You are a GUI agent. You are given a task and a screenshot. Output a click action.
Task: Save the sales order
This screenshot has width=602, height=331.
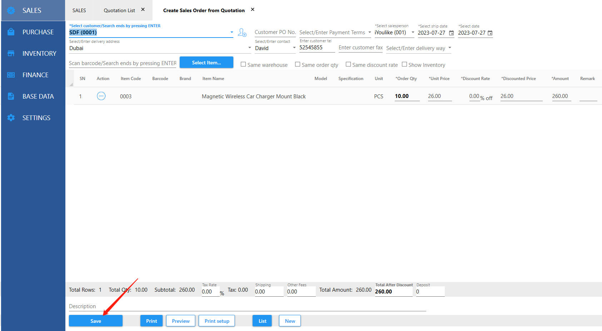95,321
